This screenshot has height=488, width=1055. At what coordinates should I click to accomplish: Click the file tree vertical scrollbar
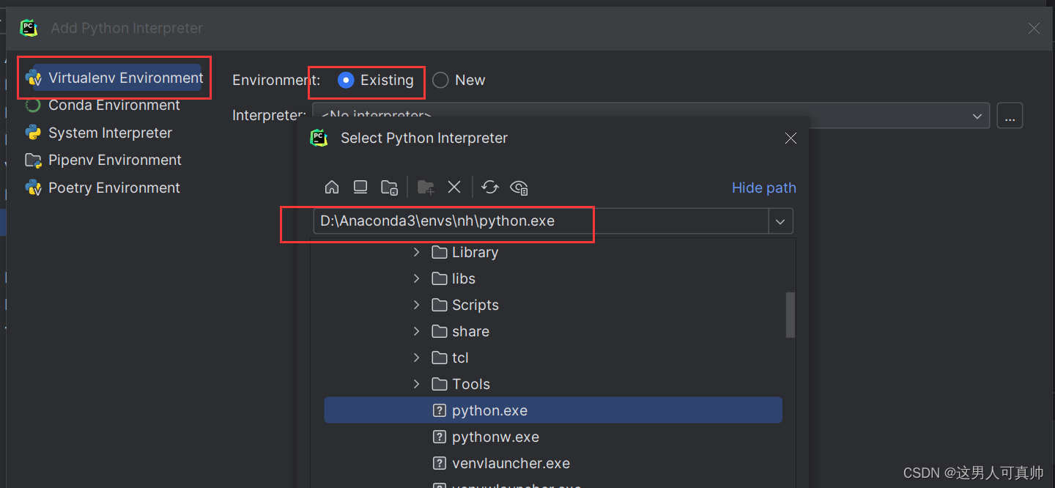(790, 315)
